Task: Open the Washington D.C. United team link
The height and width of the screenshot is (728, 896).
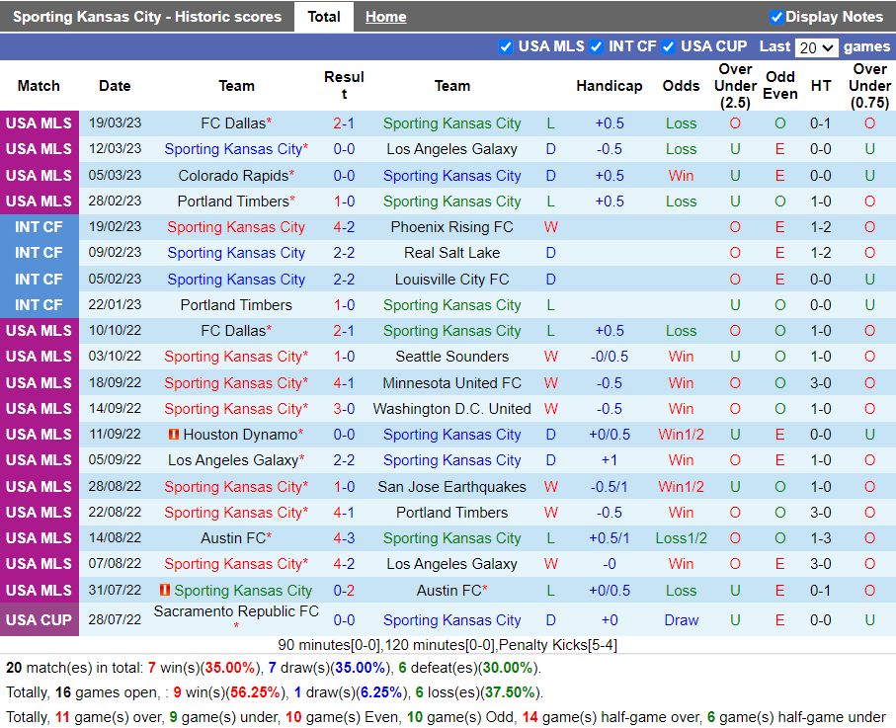Action: point(451,409)
